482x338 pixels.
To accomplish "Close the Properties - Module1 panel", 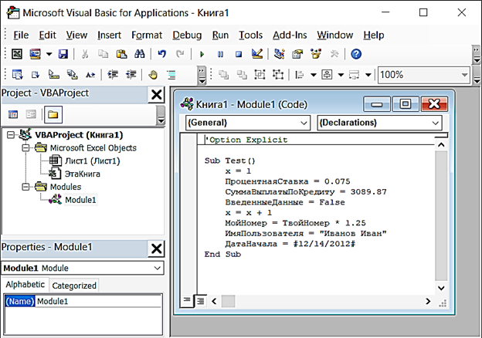I will point(157,248).
